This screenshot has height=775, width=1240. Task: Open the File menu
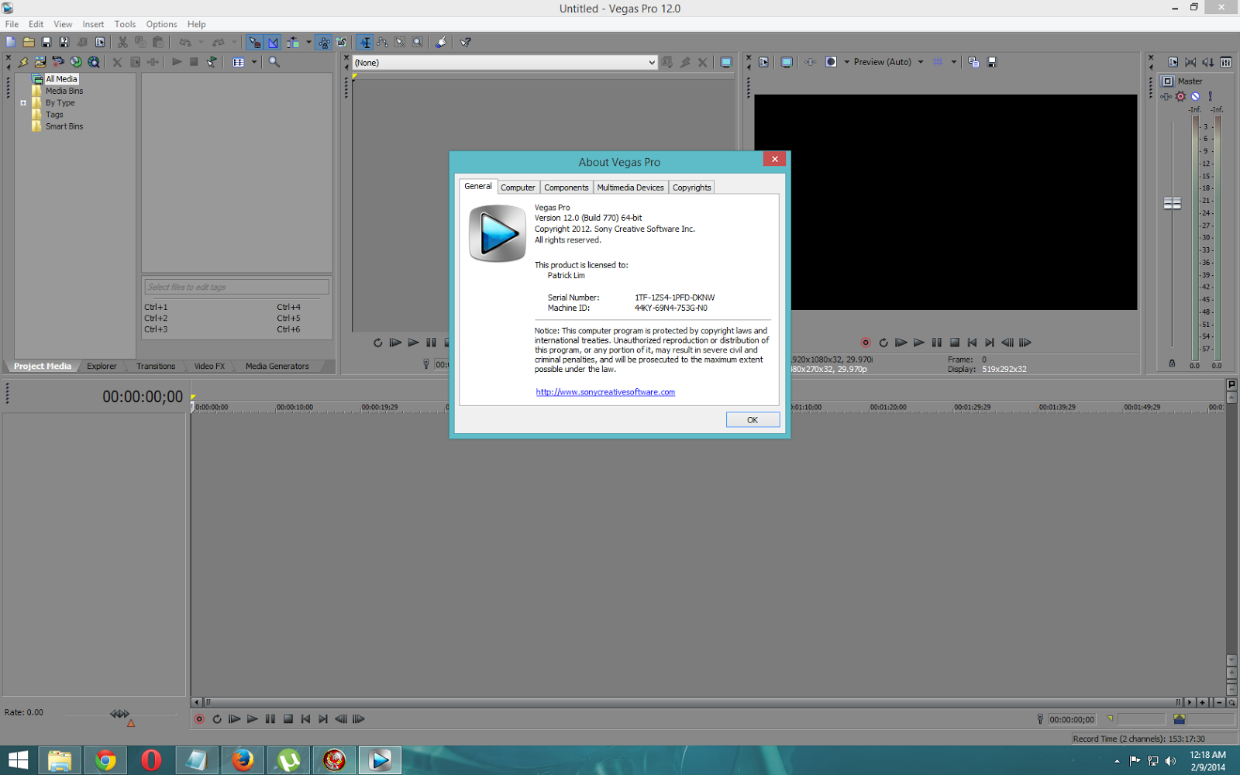(12, 24)
